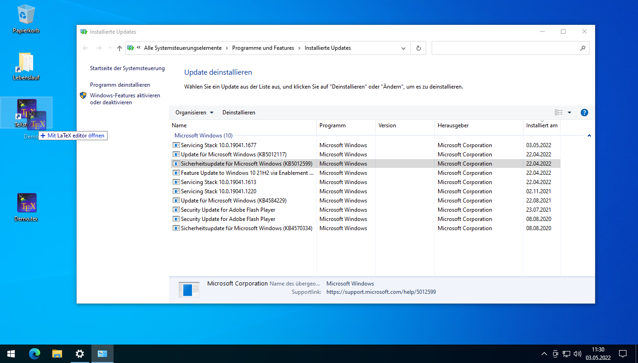Click the double chevron at breadcrumb start
Viewport: 638px width, 363px height.
[x=138, y=48]
